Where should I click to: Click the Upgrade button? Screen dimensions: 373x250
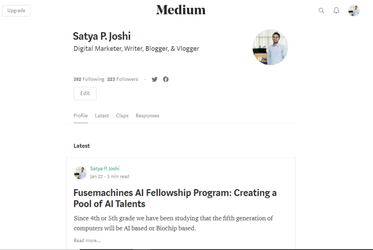(16, 11)
